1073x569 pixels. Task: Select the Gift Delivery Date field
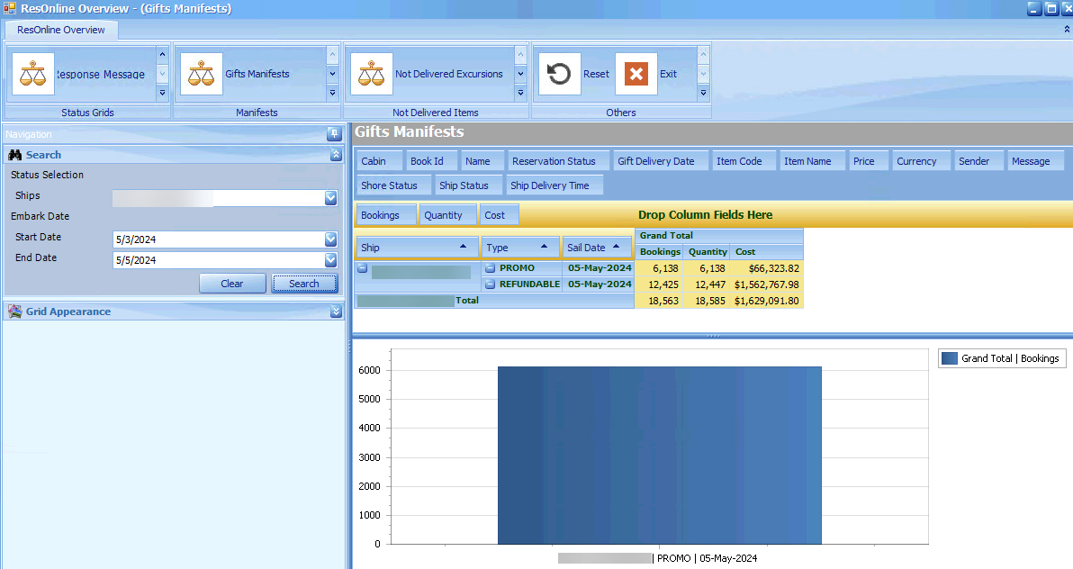click(x=661, y=161)
